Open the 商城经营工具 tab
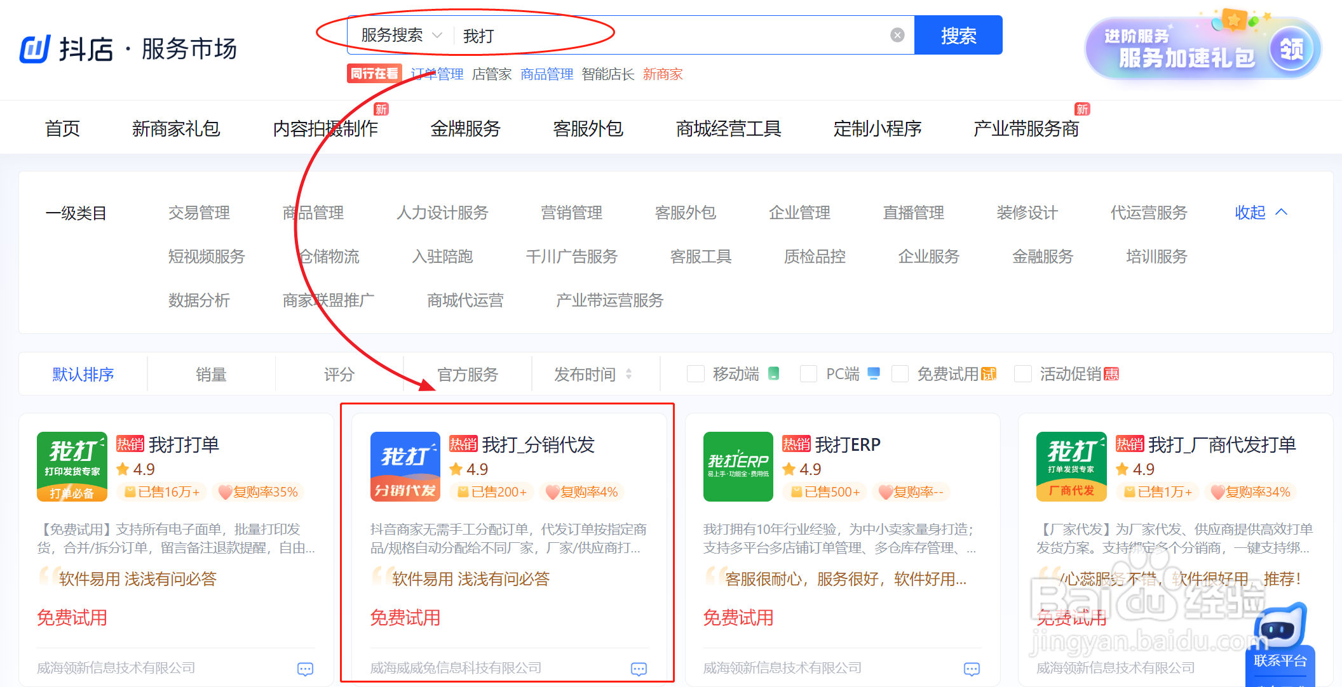Viewport: 1342px width, 687px height. tap(728, 129)
